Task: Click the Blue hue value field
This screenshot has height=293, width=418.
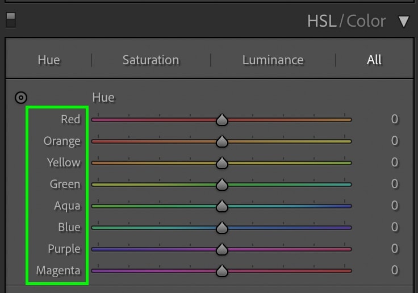Action: coord(395,227)
